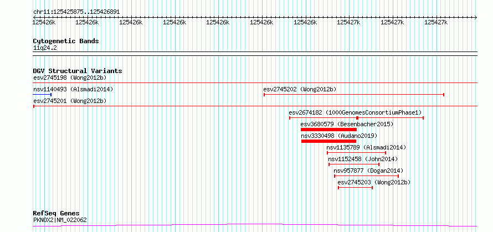Click the Cytogenetic Bands track heading
Screen dimensions: 493x232
(66, 41)
